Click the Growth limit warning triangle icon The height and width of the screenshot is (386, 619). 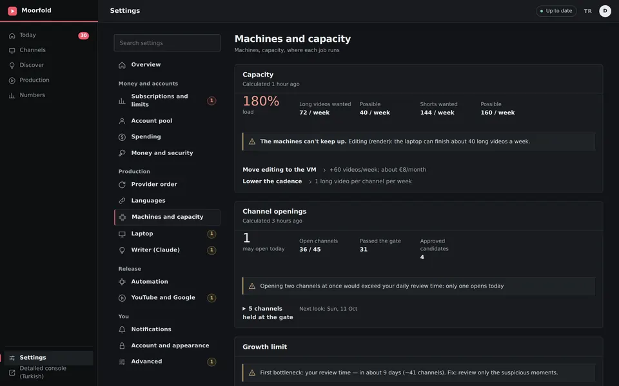(x=252, y=372)
